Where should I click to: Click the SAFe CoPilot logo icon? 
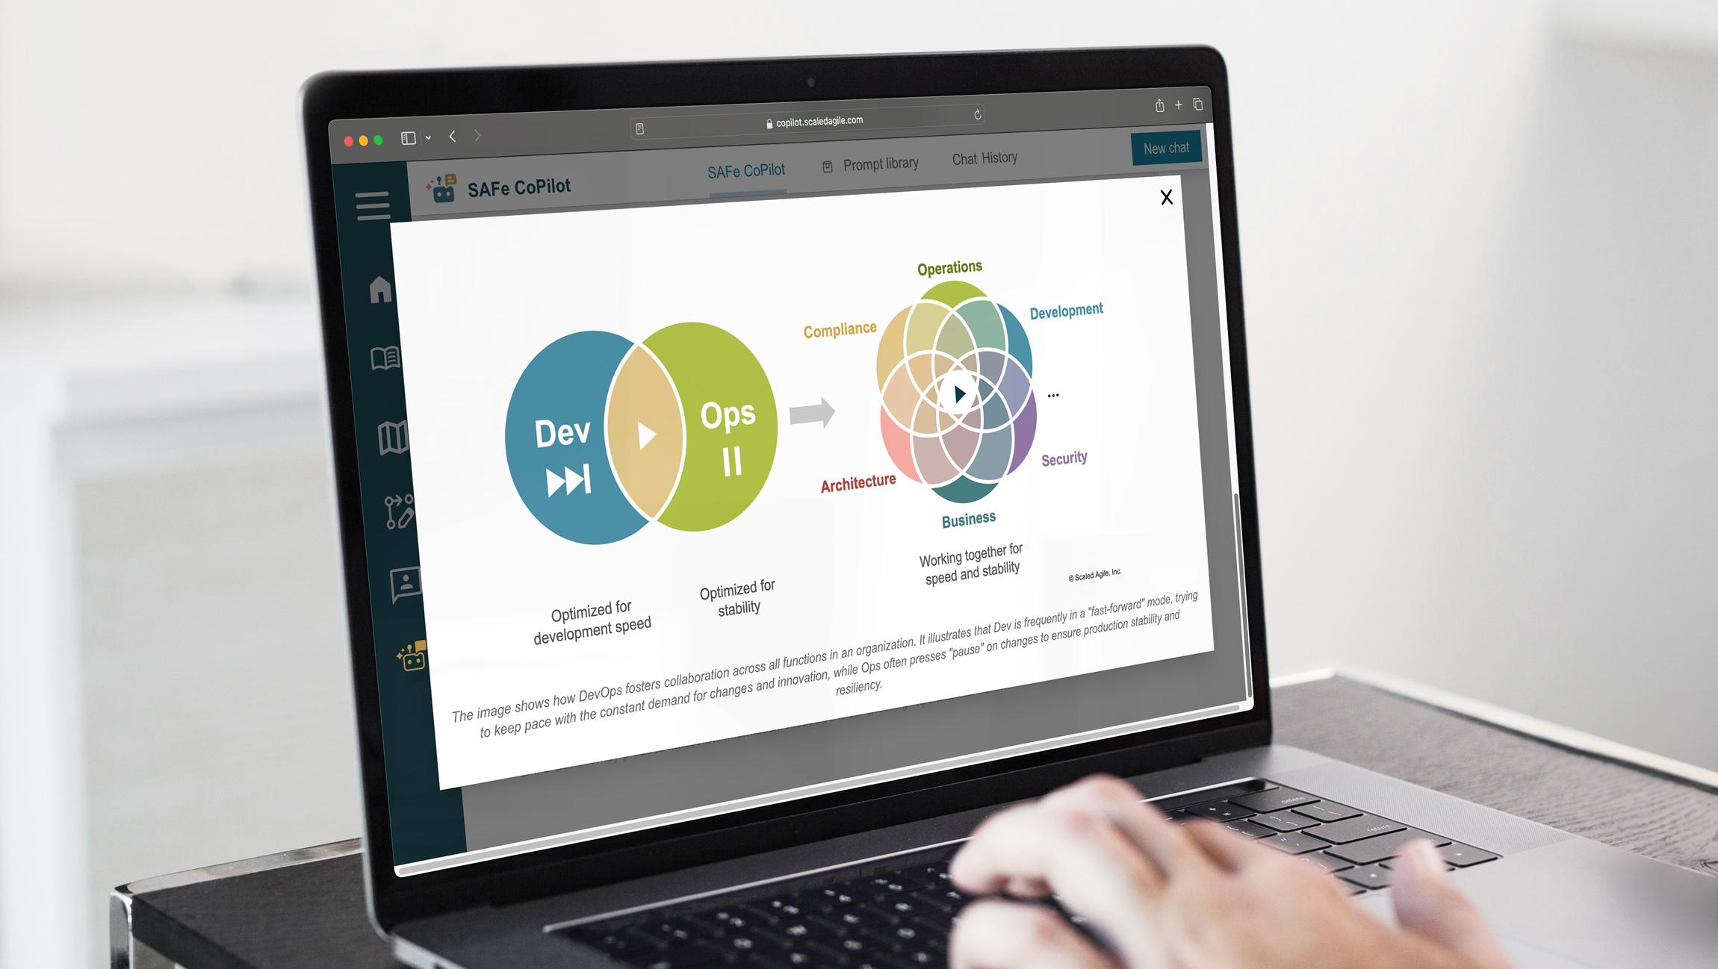point(446,186)
